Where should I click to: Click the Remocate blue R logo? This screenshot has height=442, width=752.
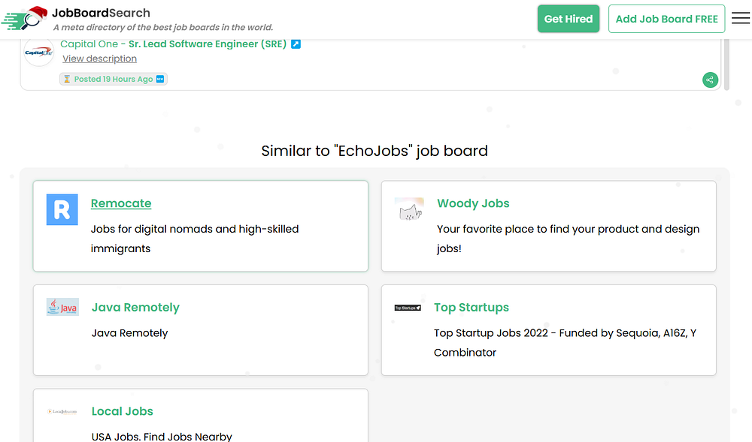point(62,209)
